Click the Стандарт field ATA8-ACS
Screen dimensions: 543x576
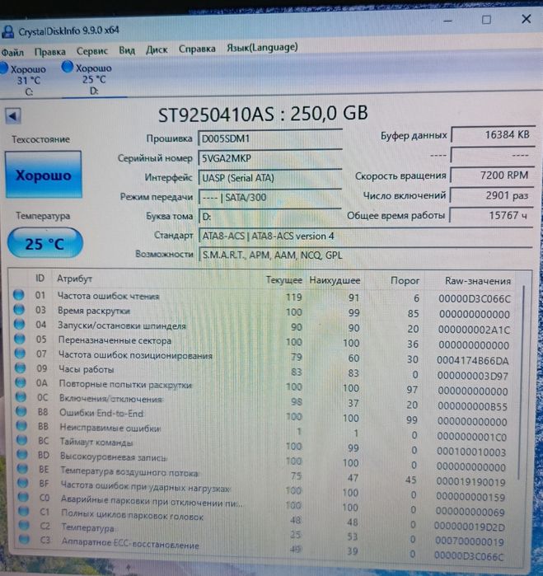(x=366, y=236)
